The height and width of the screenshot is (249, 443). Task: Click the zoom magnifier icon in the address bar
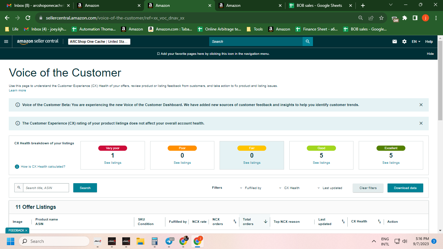(361, 18)
